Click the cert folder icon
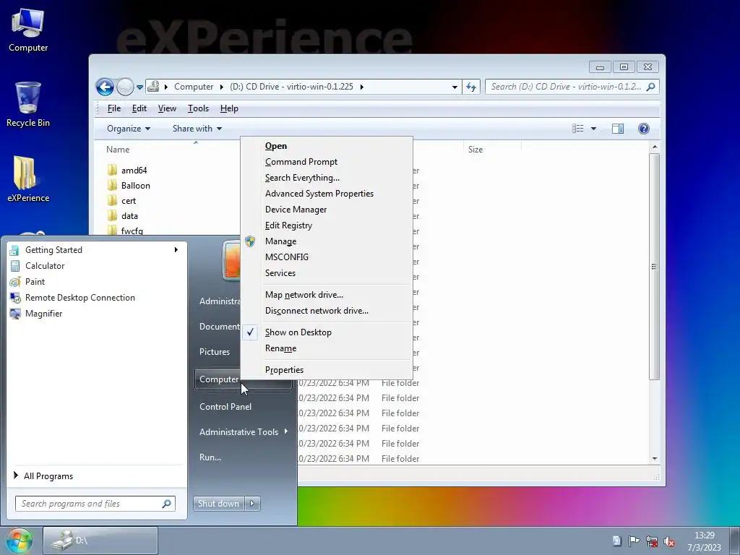 click(x=112, y=201)
